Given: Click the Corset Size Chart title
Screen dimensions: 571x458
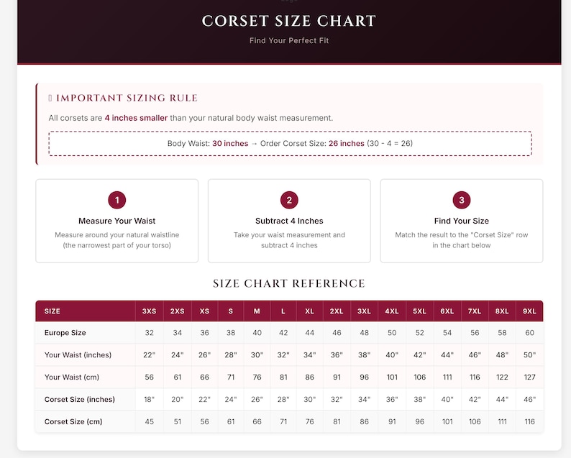Looking at the screenshot, I should (289, 21).
